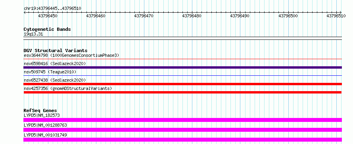The image size is (353, 144).
Task: Click the 19q13.31 band label
Action: tap(33, 34)
